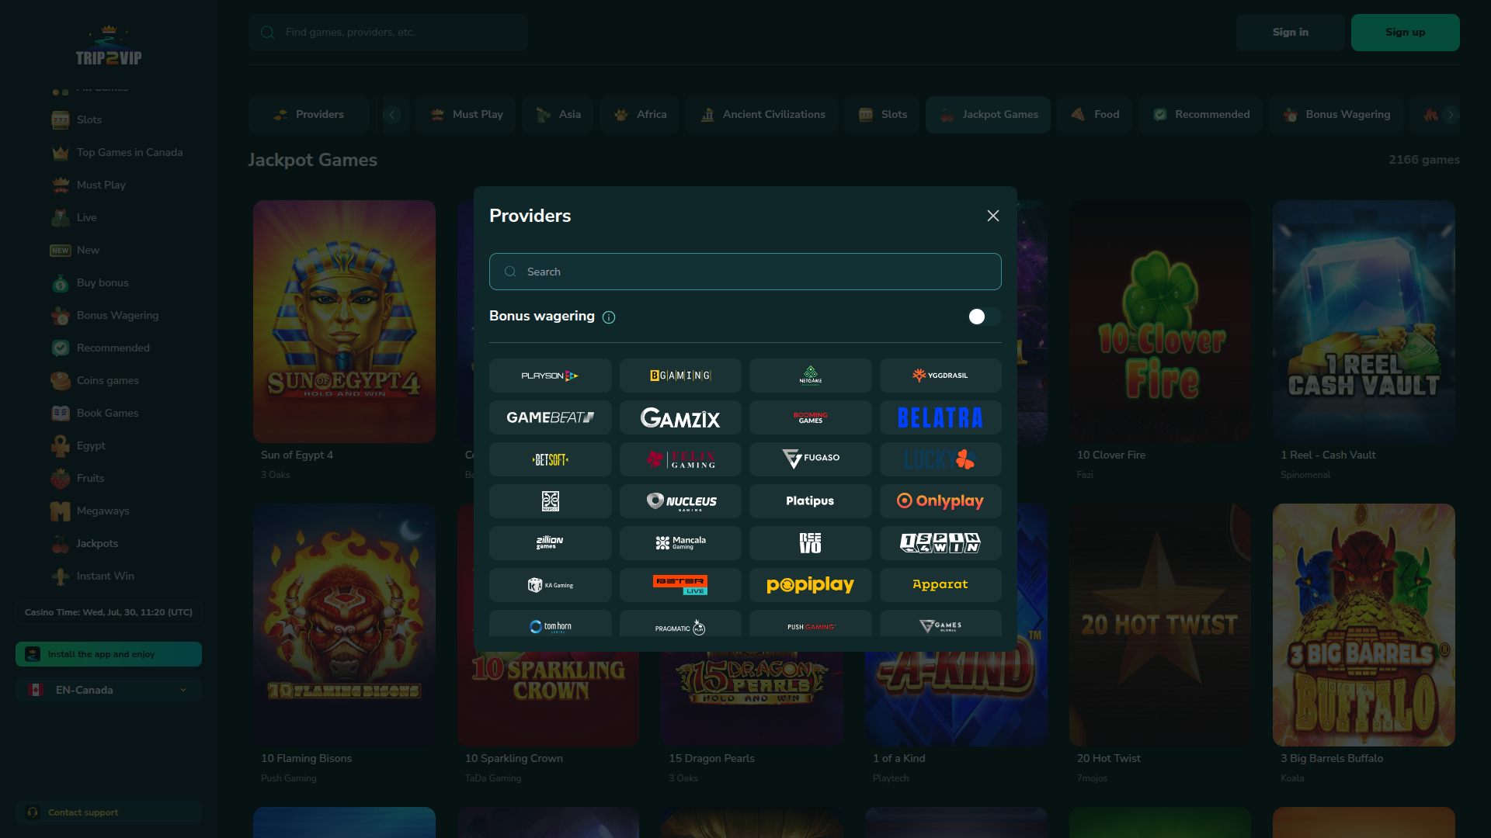Screen dimensions: 1491x838
Task: Switch to the Must Play tab
Action: coord(466,114)
